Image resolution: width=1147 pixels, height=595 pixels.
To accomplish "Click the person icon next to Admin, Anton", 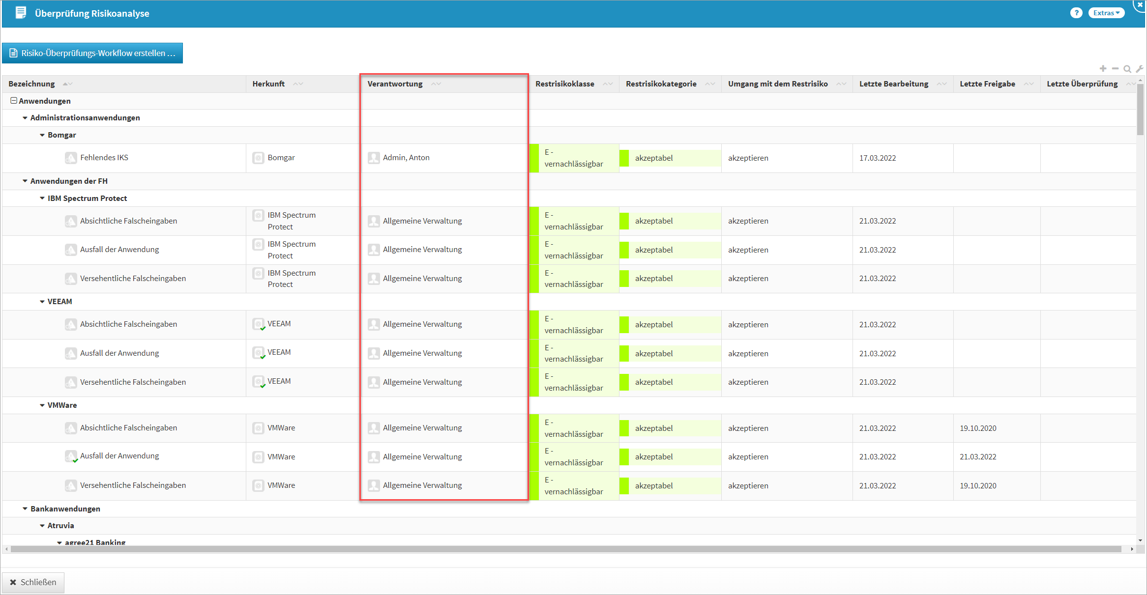I will 374,158.
